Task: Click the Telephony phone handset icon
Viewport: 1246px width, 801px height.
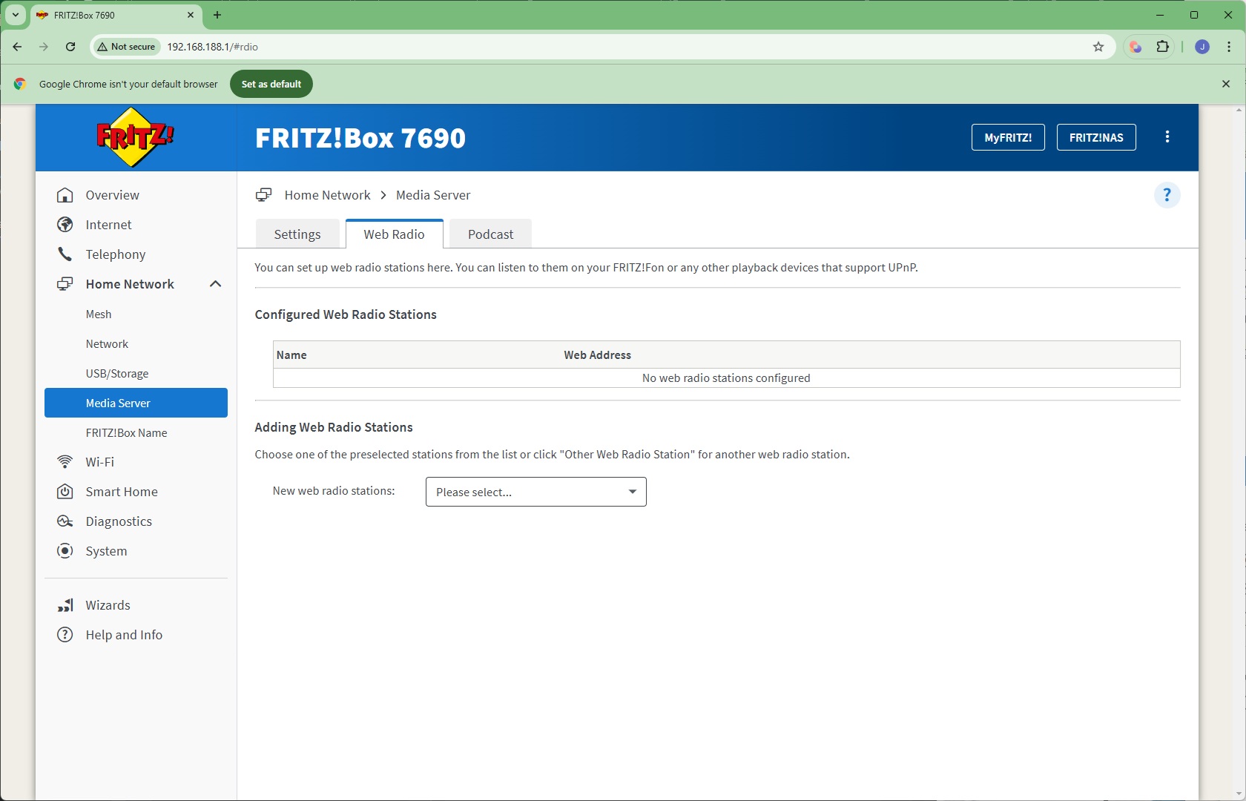Action: click(x=65, y=254)
